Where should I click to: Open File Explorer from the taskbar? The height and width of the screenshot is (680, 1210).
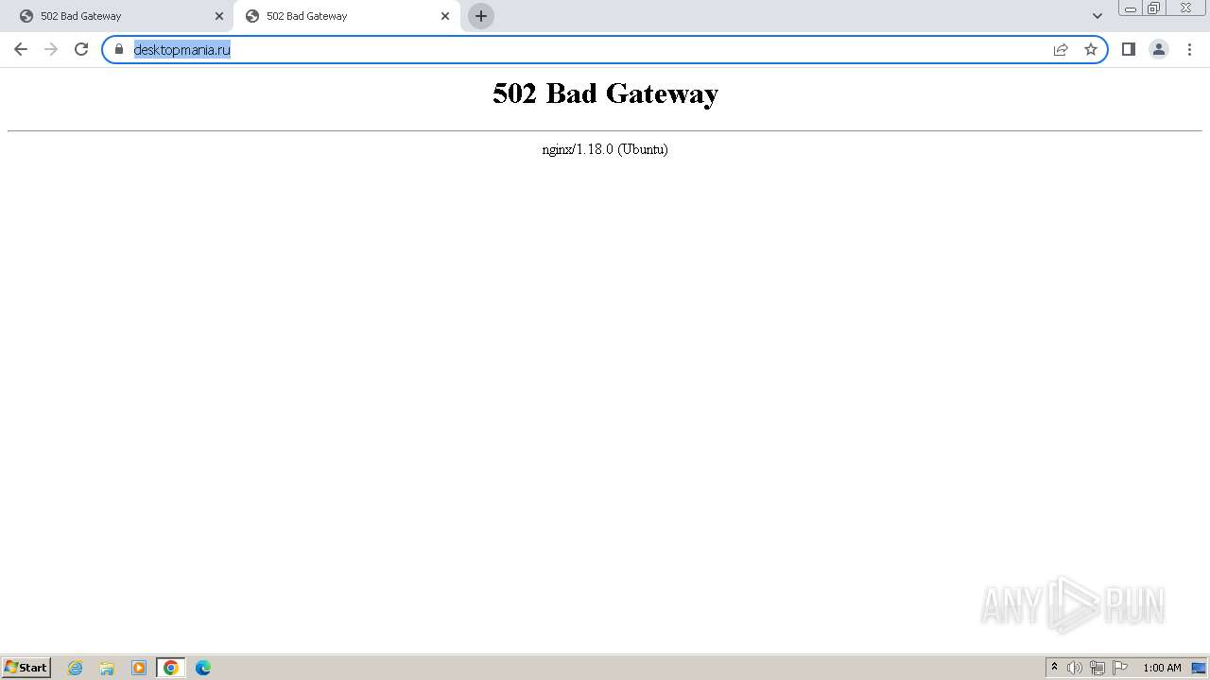pyautogui.click(x=107, y=668)
